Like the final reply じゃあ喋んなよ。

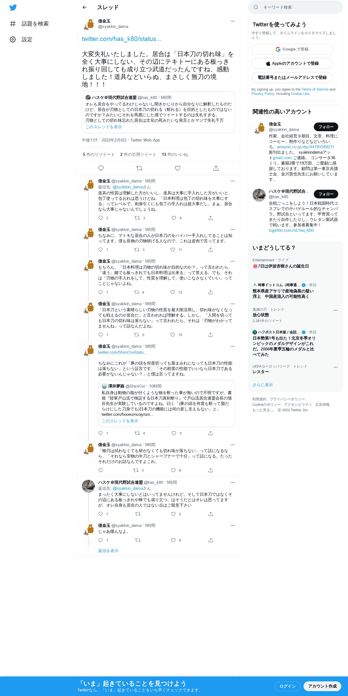(x=173, y=540)
